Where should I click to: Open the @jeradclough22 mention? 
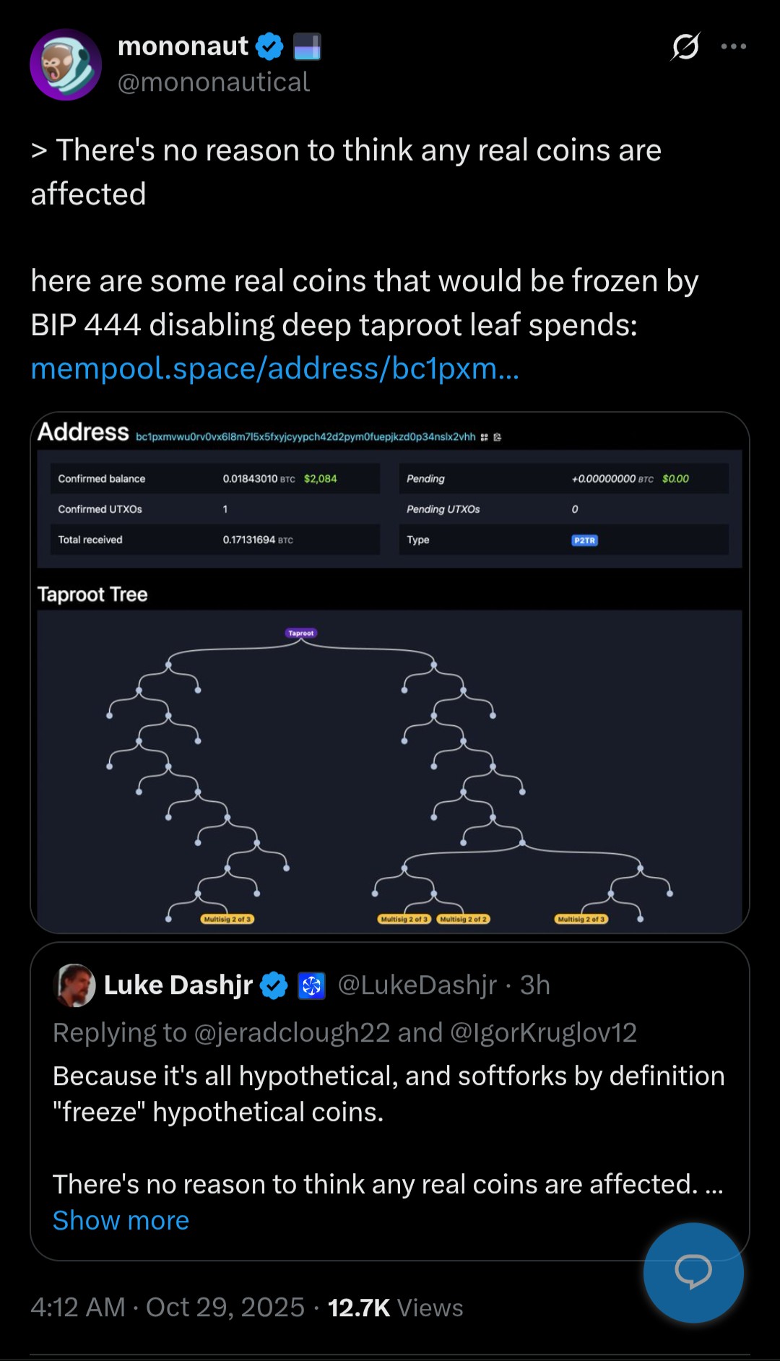pyautogui.click(x=292, y=1032)
